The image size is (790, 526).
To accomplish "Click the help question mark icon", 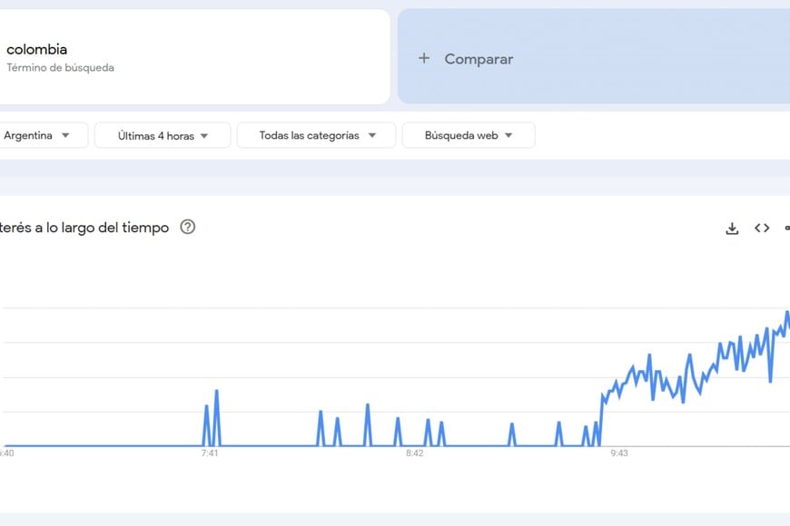I will pyautogui.click(x=187, y=227).
